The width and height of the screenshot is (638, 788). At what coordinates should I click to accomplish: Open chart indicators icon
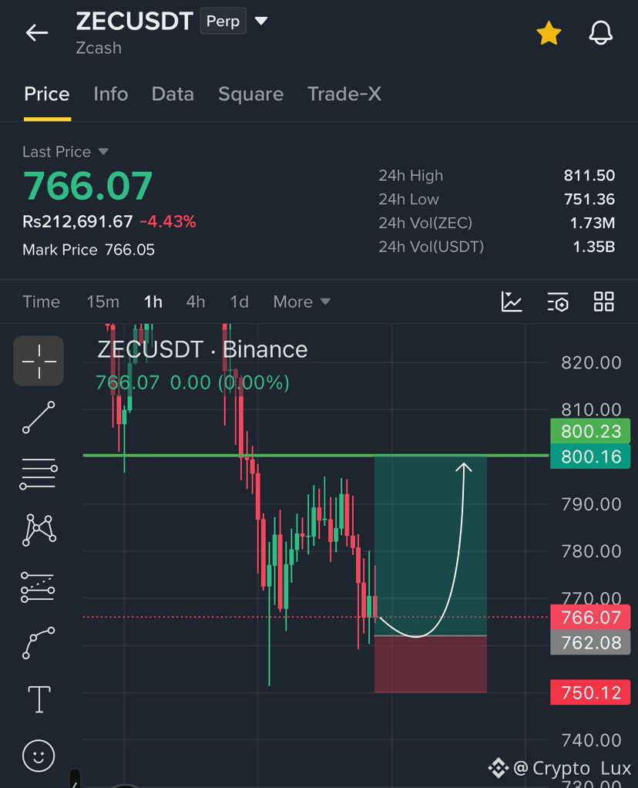[x=512, y=301]
